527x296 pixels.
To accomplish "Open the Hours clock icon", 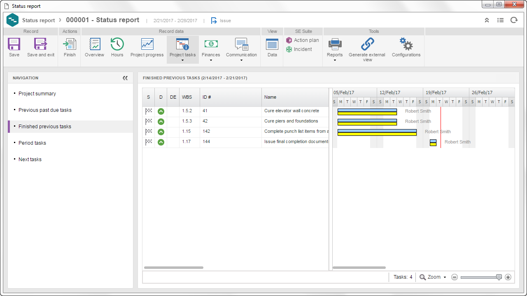I will pos(117,44).
